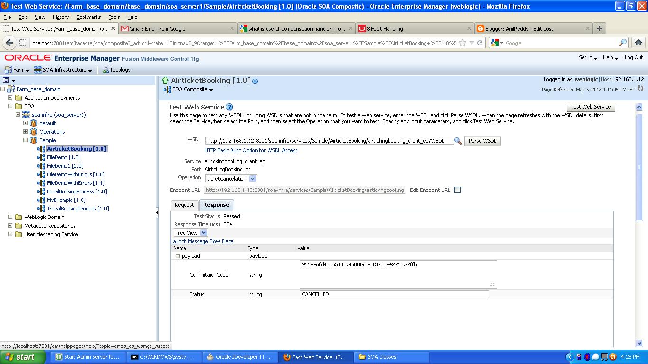Click the browser address bar
Image resolution: width=648 pixels, height=364 pixels.
[x=243, y=43]
